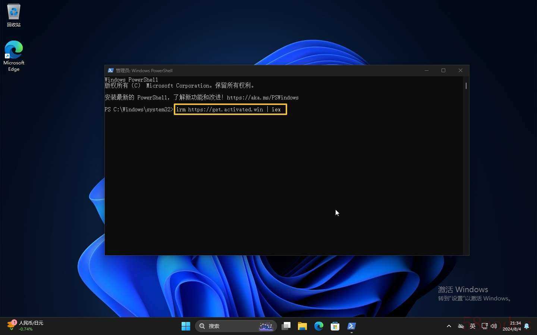Click the taskbar search box
537x335 pixels.
click(236, 326)
